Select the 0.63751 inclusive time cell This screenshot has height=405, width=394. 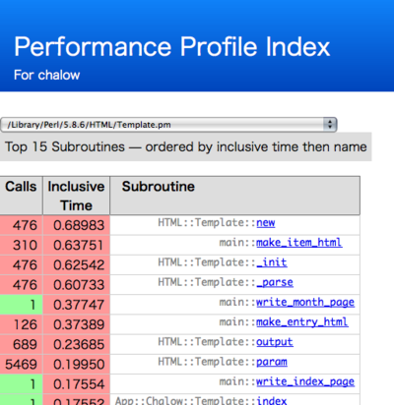pos(76,245)
